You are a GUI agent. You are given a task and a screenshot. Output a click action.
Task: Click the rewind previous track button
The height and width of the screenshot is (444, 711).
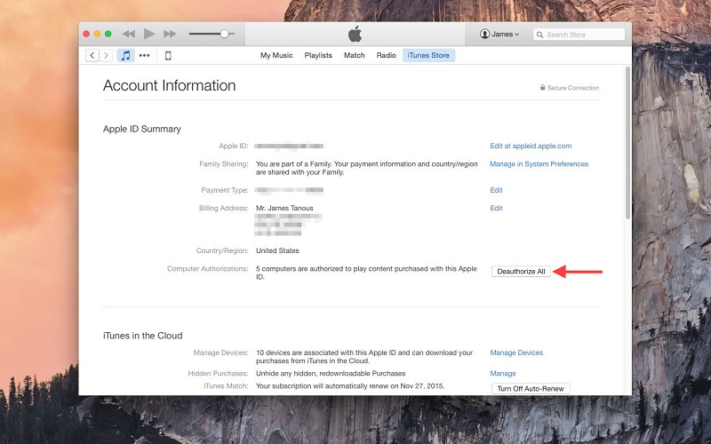pos(129,34)
